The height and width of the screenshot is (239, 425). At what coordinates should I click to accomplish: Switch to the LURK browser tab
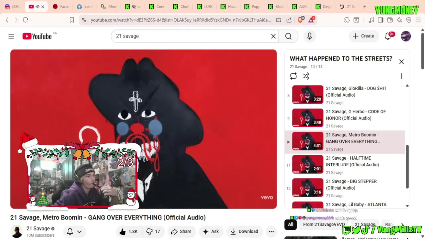click(205, 7)
